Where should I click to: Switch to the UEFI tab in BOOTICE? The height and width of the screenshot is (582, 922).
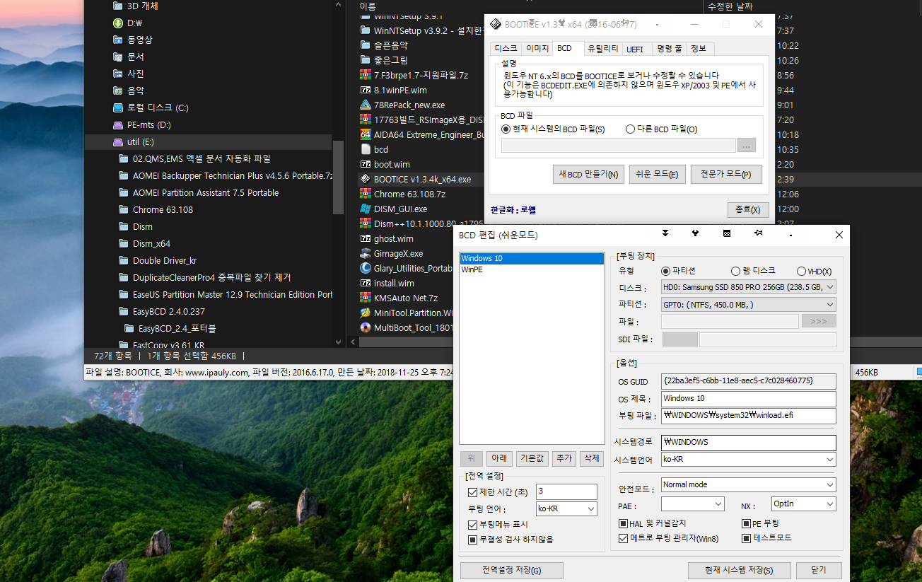pos(635,49)
